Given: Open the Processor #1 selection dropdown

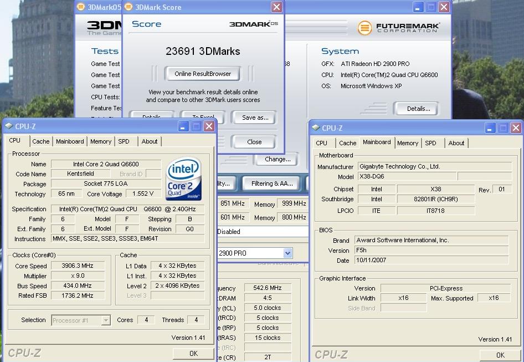Looking at the screenshot, I should [x=106, y=320].
